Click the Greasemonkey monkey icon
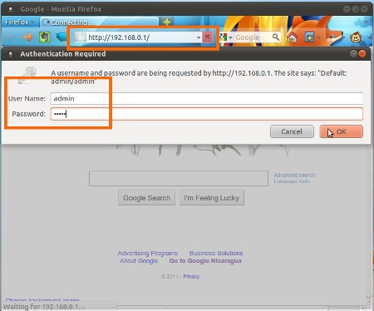Image resolution: width=374 pixels, height=311 pixels. (356, 37)
